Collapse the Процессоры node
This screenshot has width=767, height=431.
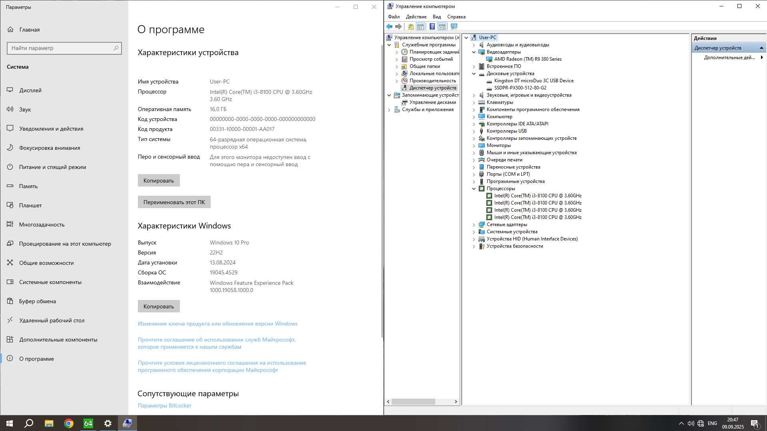pyautogui.click(x=474, y=189)
